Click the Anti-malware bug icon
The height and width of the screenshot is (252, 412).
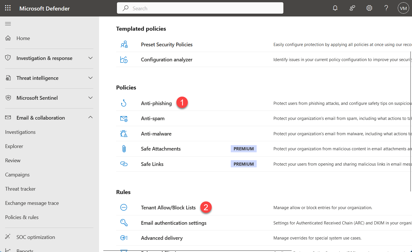(124, 134)
